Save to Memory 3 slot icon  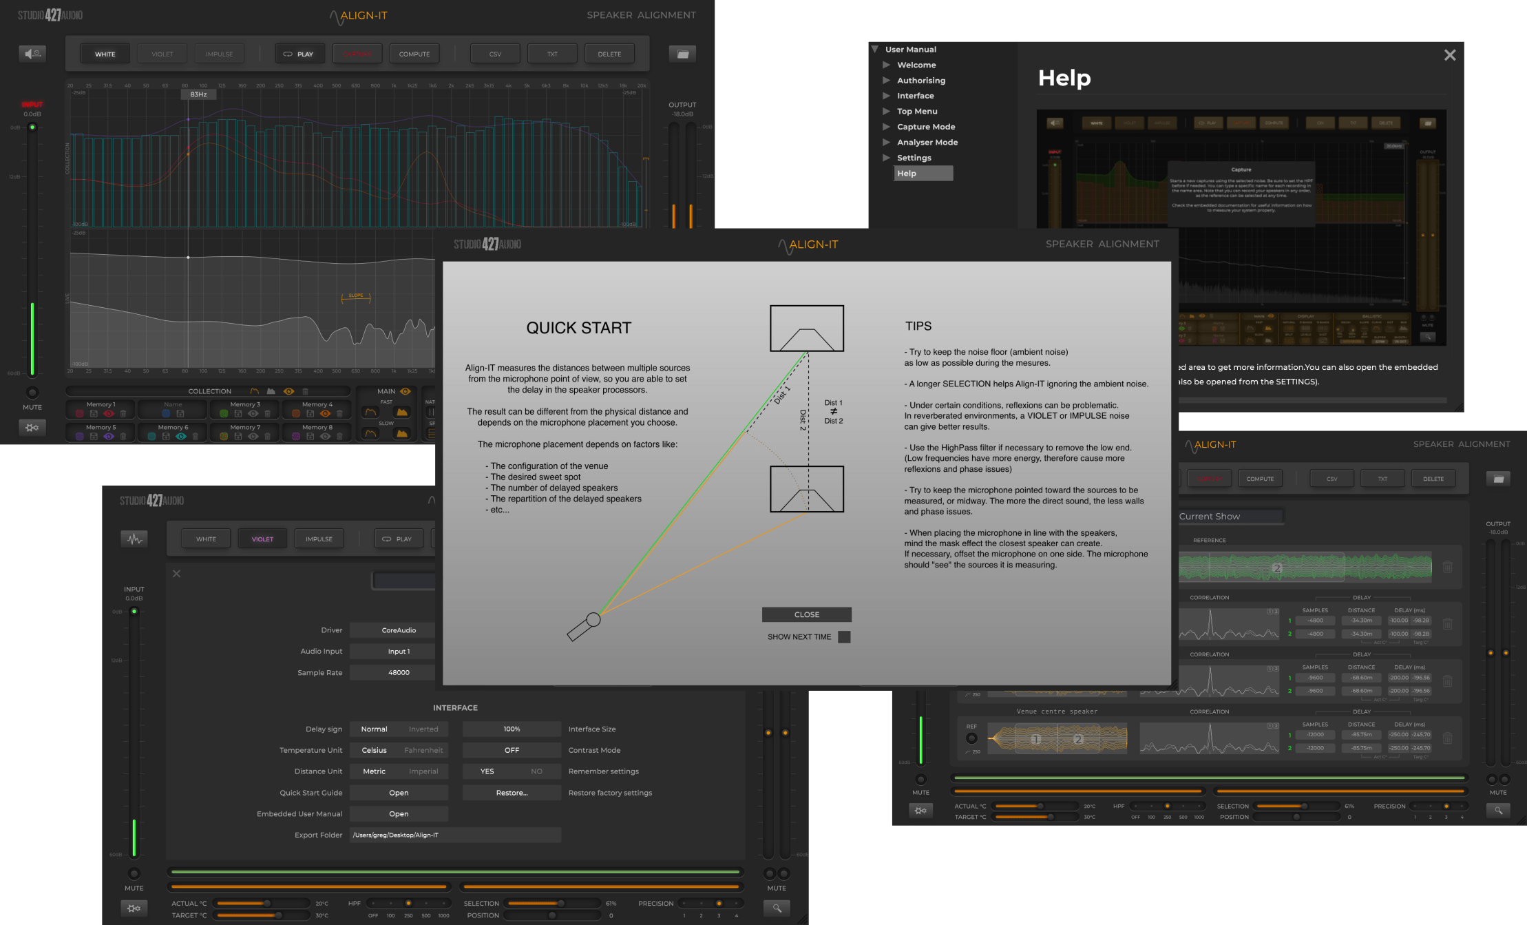[x=238, y=414]
